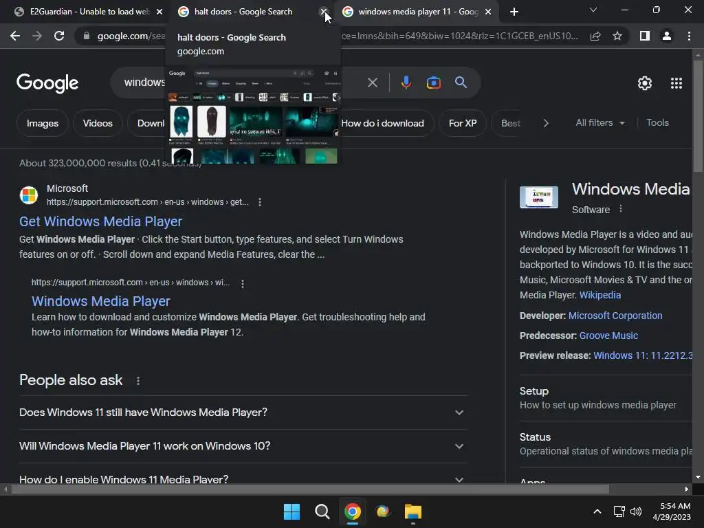
Task: Reload the current page
Action: (x=59, y=36)
